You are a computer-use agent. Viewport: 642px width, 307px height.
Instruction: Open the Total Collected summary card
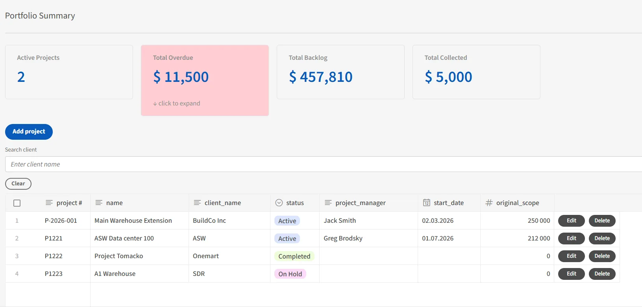coord(476,72)
